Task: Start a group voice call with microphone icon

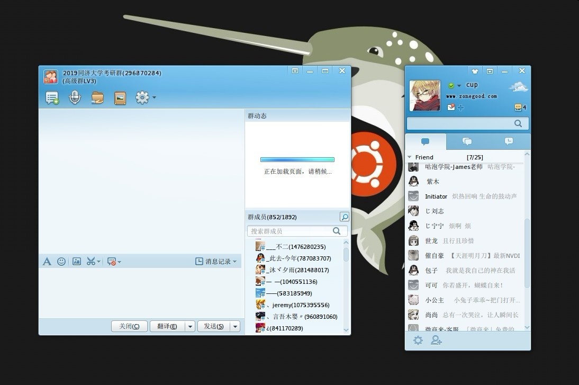Action: pos(75,97)
